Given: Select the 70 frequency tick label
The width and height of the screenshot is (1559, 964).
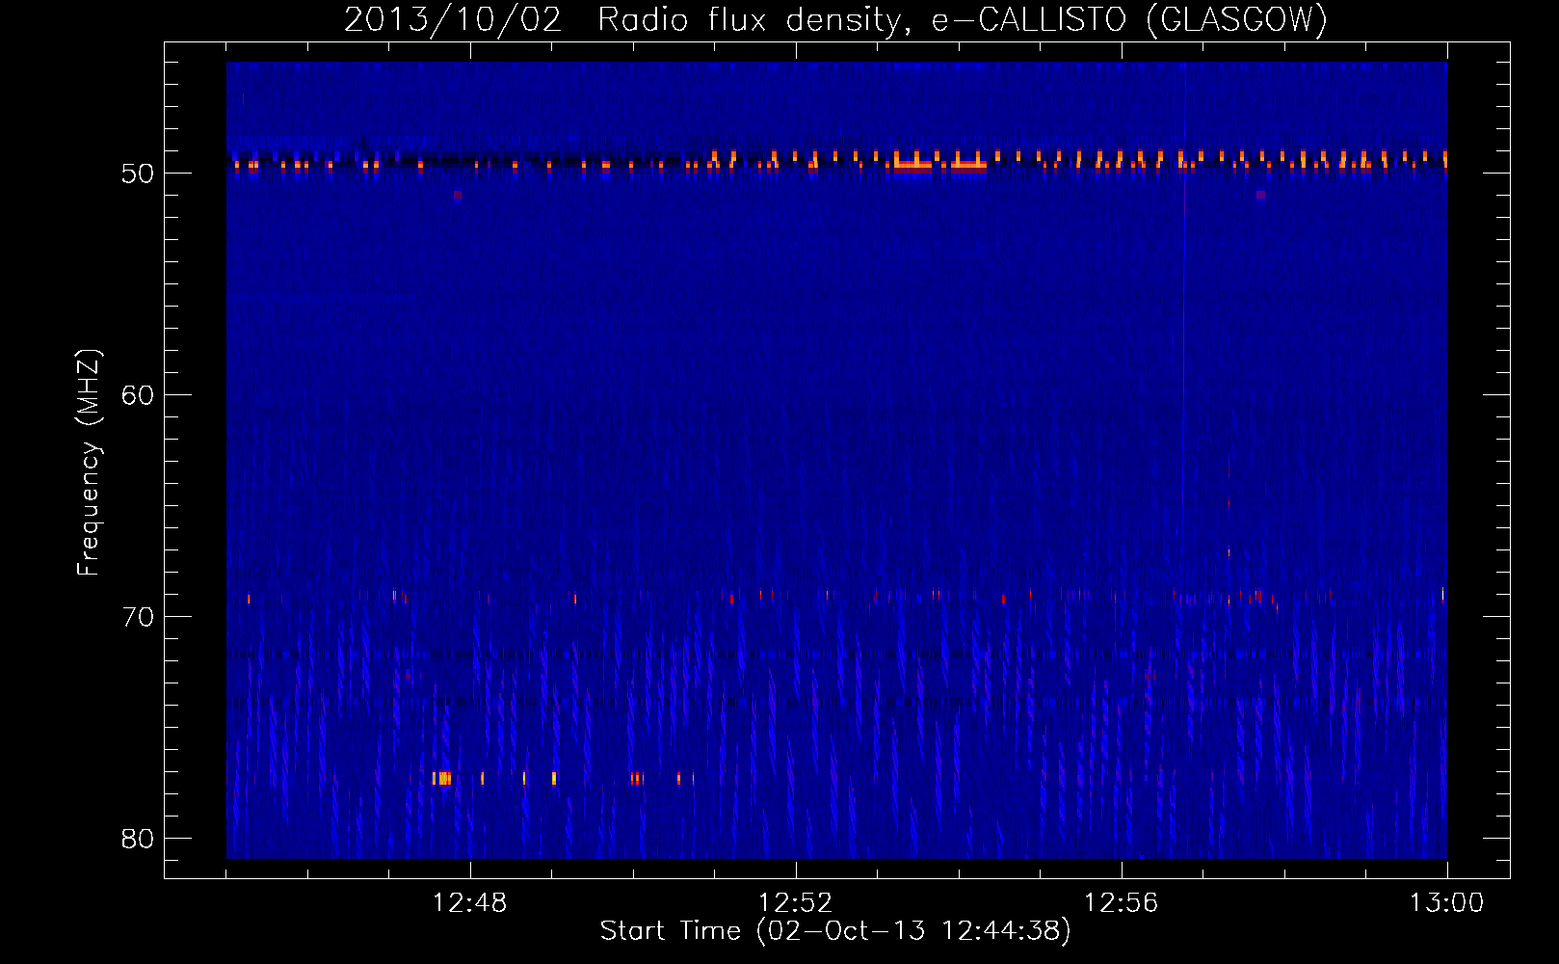Looking at the screenshot, I should click(138, 617).
